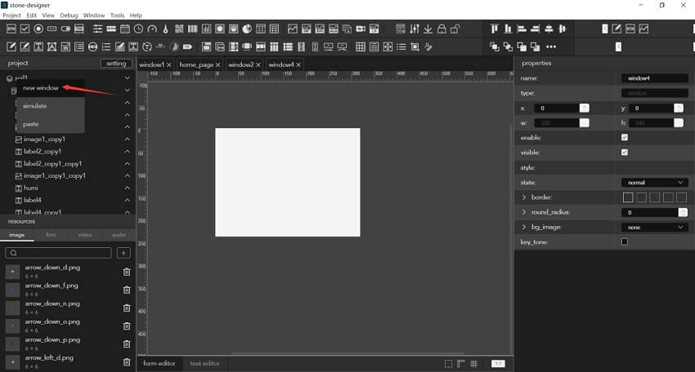Toggle the key_tone checkbox
This screenshot has width=695, height=372.
point(625,241)
